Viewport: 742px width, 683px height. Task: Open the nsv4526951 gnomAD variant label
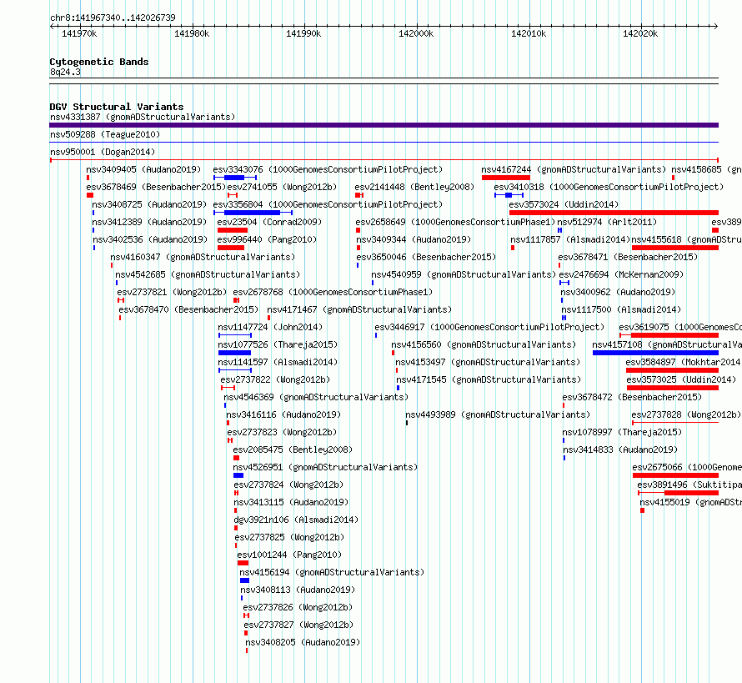click(x=326, y=467)
